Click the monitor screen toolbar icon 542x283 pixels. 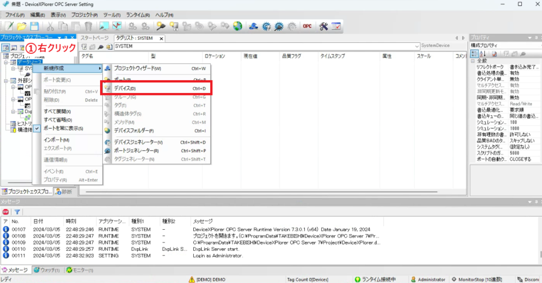point(104,26)
